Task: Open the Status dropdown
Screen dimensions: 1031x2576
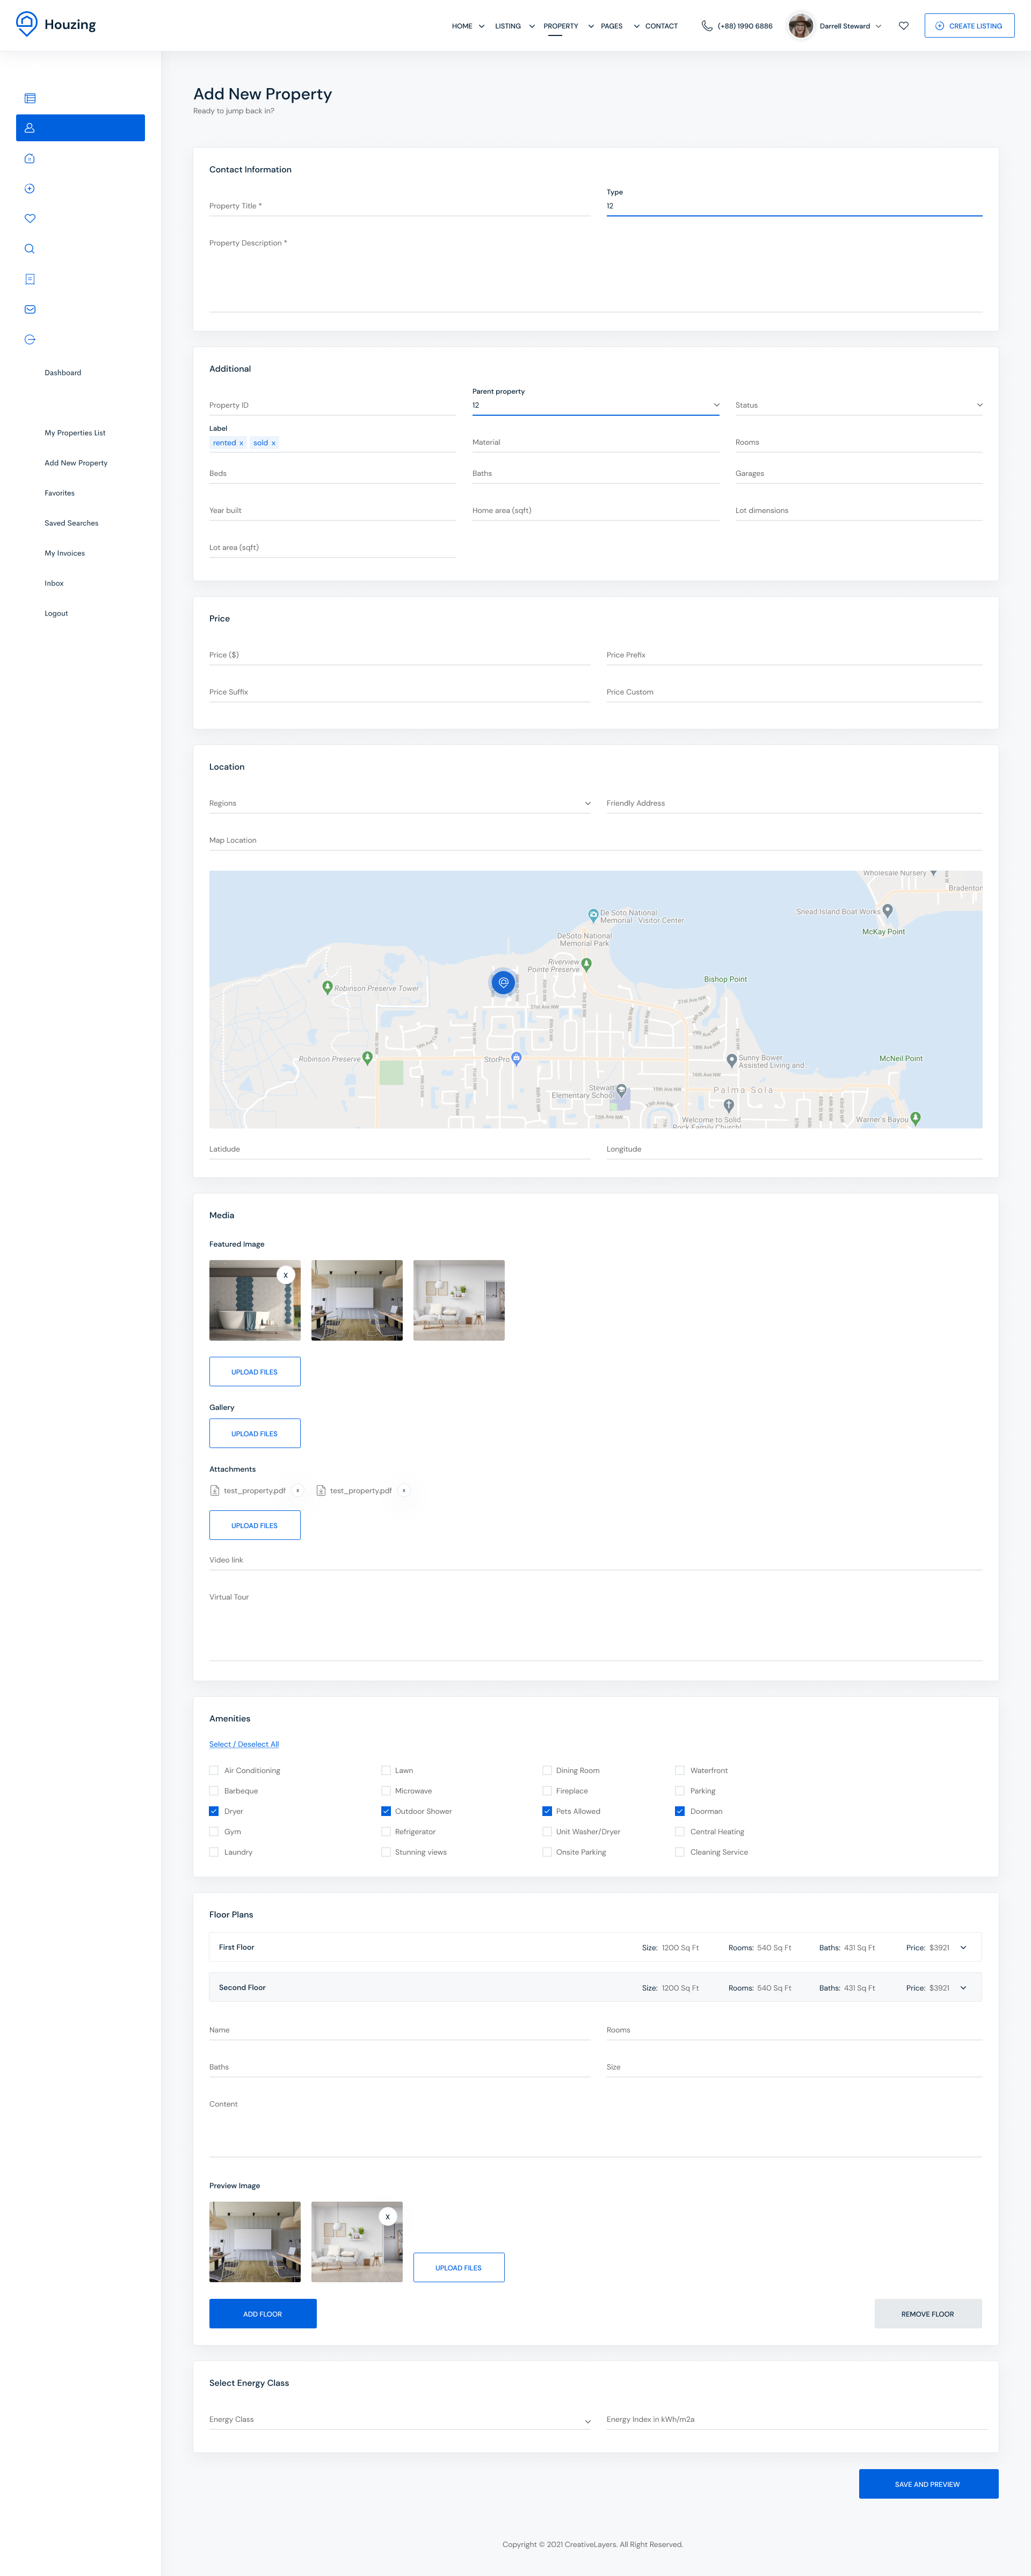Action: pos(858,405)
